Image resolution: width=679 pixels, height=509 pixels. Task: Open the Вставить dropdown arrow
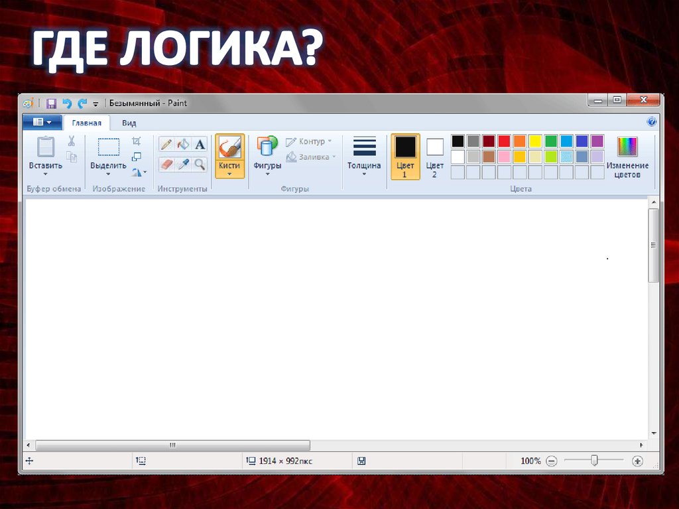click(46, 175)
